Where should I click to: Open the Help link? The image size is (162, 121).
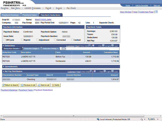tap(135, 12)
